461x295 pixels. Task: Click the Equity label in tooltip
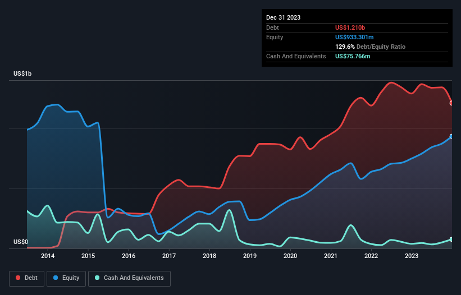coord(275,37)
